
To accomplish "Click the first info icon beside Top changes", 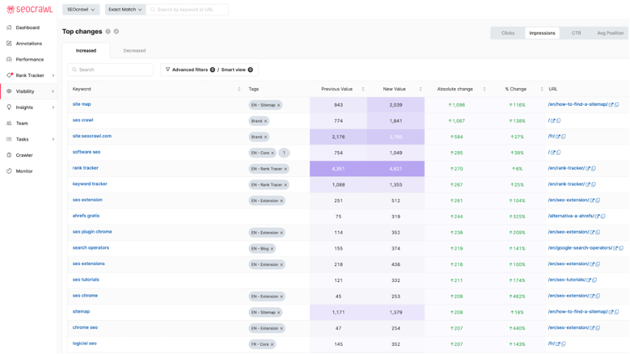I will click(x=107, y=31).
